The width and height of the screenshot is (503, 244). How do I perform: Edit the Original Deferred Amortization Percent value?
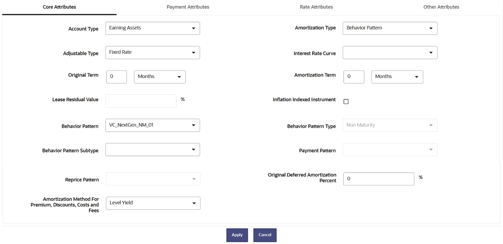(x=378, y=179)
